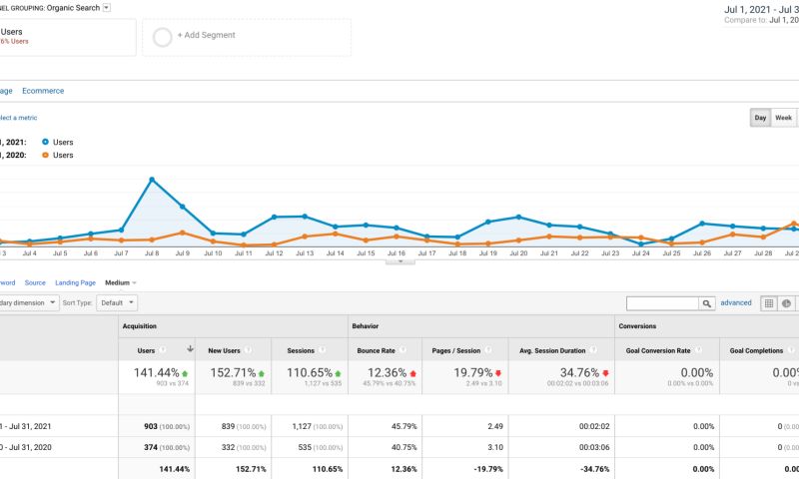Select the Day graph interval toggle
The image size is (799, 479).
[x=760, y=118]
